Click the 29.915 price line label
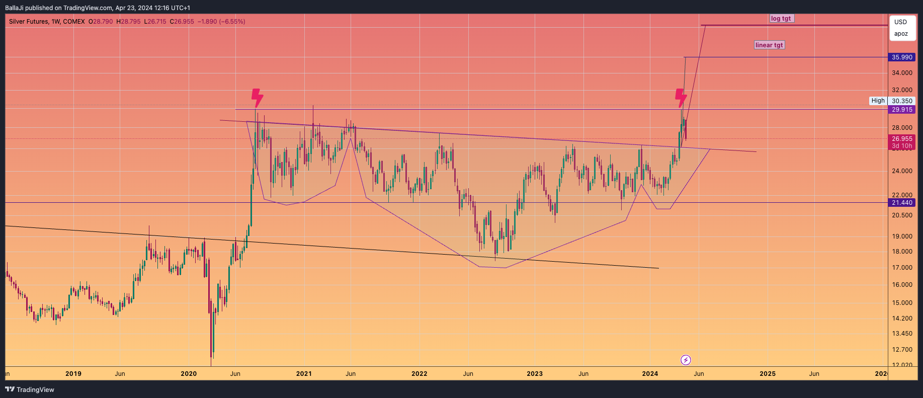923x398 pixels. 902,110
